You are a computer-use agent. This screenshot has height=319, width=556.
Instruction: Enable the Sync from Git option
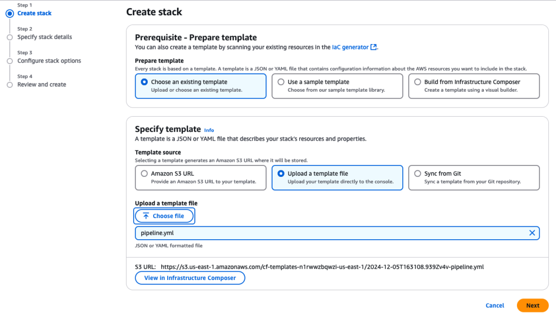tap(418, 173)
